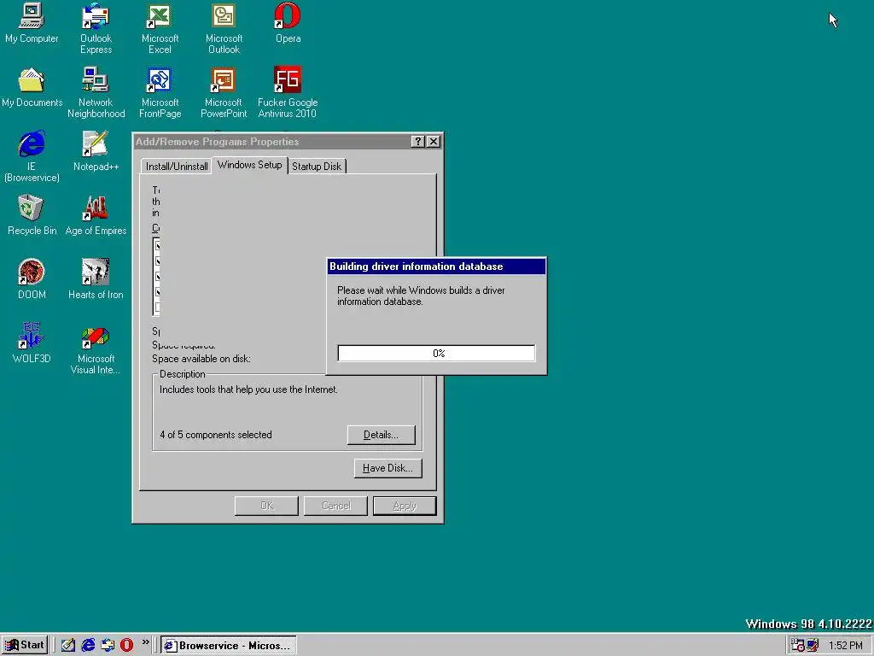Click the Cancel button in Add/Remove Programs
Viewport: 874px width, 656px height.
click(335, 506)
